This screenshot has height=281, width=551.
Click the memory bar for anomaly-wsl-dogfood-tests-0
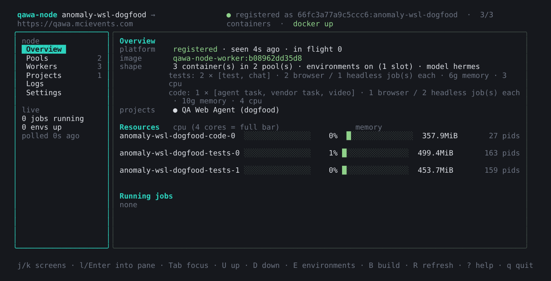click(x=375, y=153)
